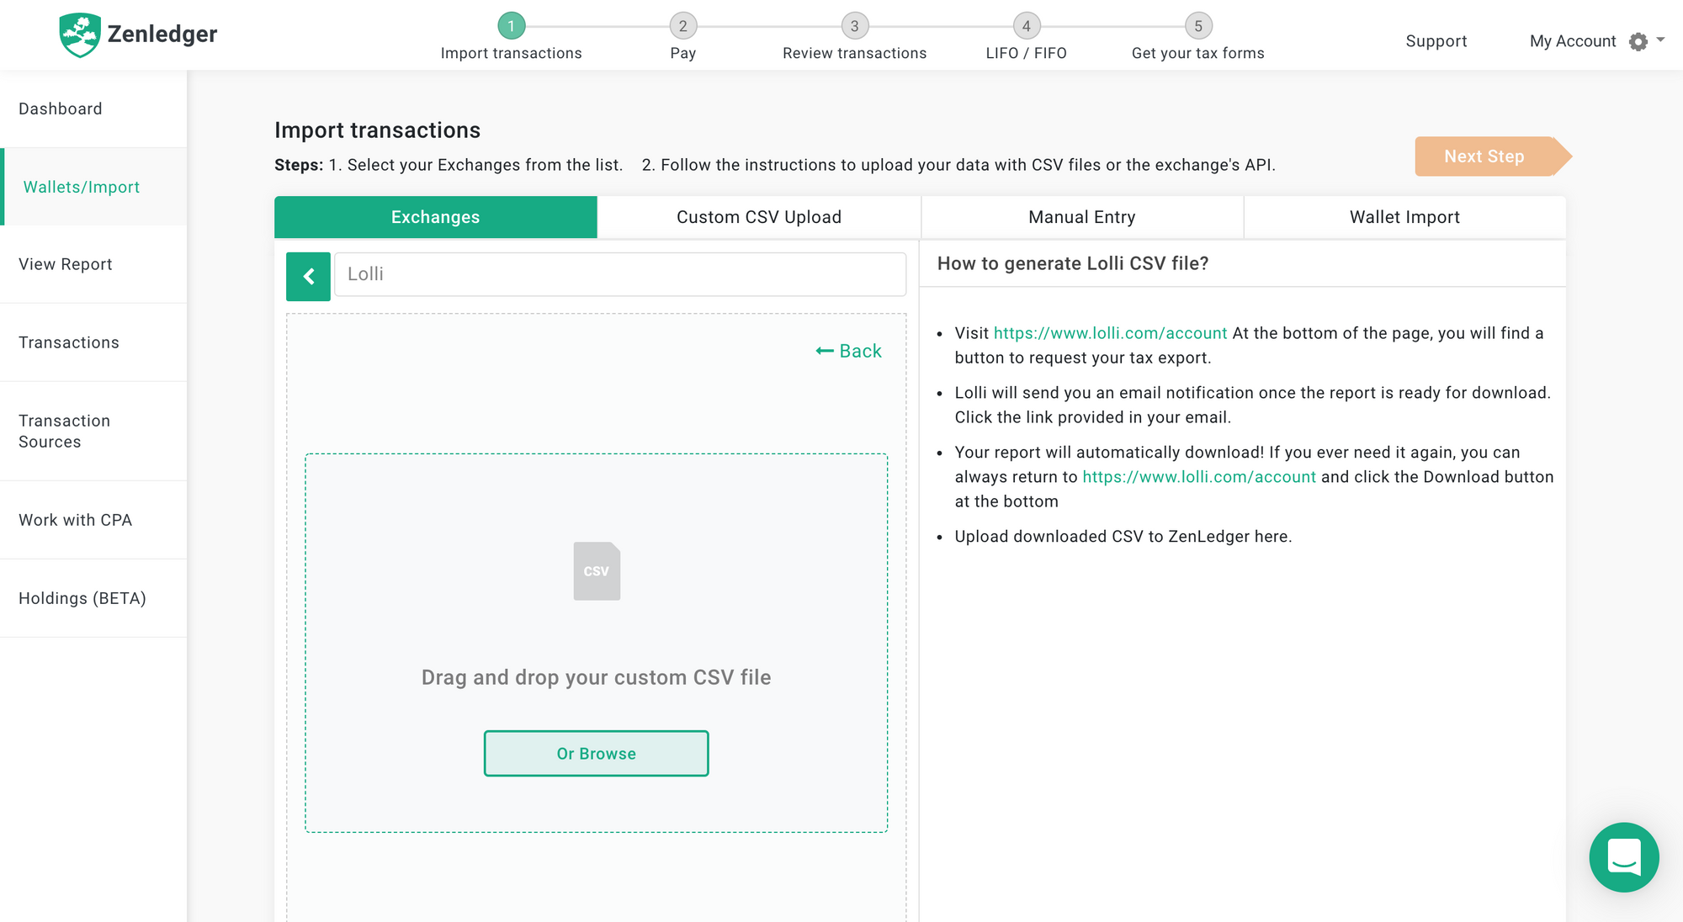Click the Next Step button

(x=1493, y=156)
